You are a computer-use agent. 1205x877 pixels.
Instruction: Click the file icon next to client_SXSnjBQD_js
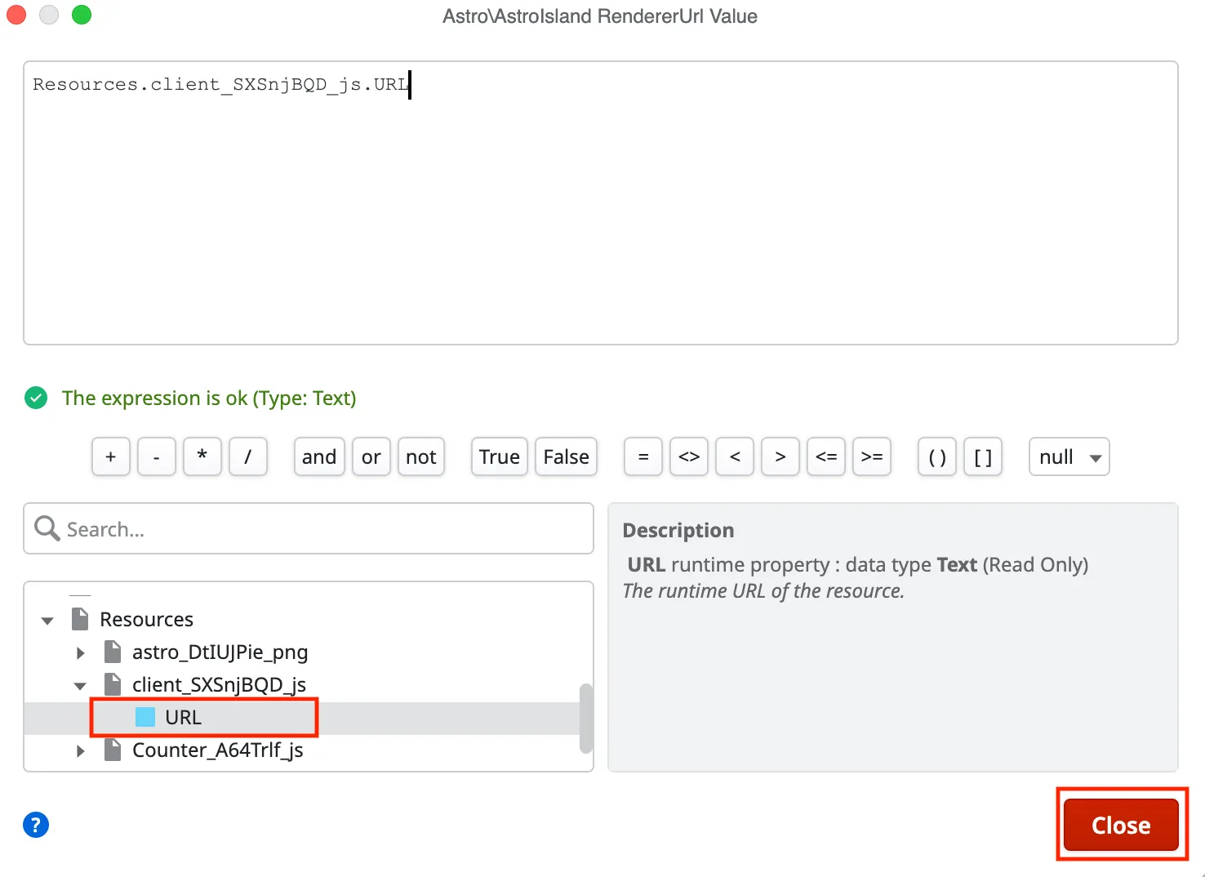pos(112,684)
